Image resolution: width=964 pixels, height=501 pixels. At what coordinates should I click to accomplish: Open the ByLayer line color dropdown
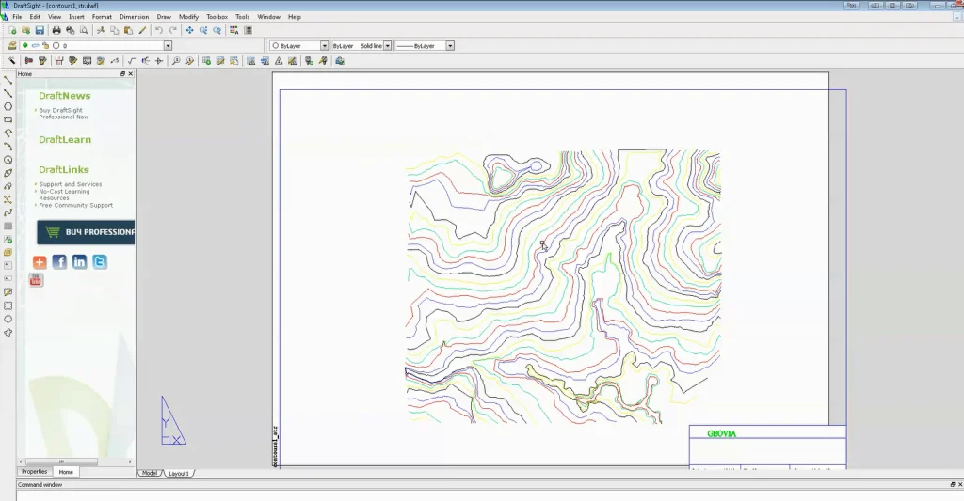pos(324,45)
